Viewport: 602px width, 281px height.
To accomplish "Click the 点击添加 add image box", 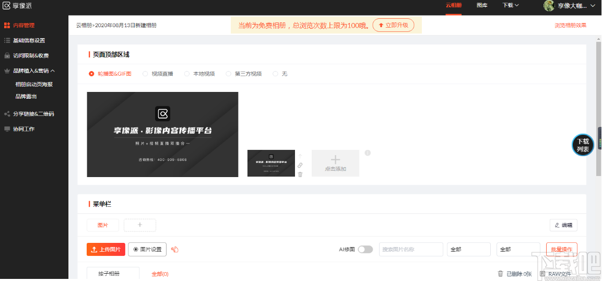I will coord(335,163).
